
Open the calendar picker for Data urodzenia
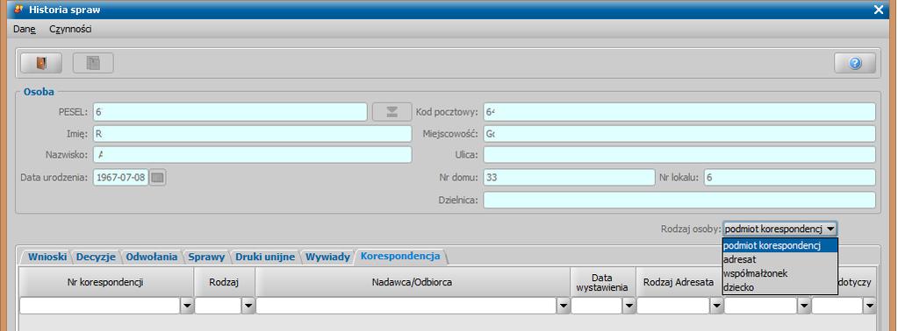click(157, 178)
